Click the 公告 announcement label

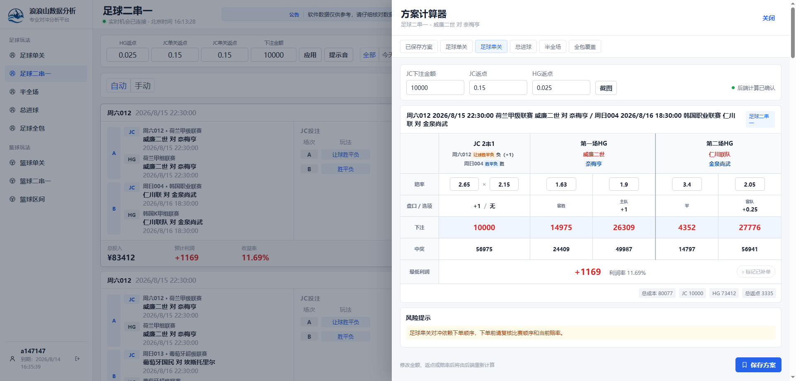coord(294,15)
